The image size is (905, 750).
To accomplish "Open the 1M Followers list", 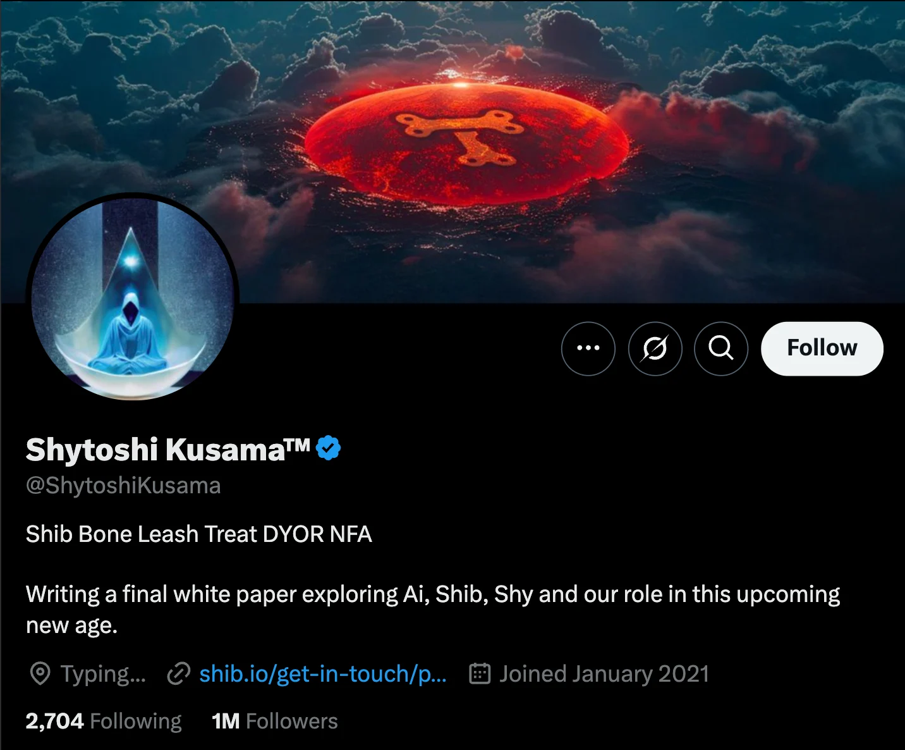I will click(x=275, y=721).
